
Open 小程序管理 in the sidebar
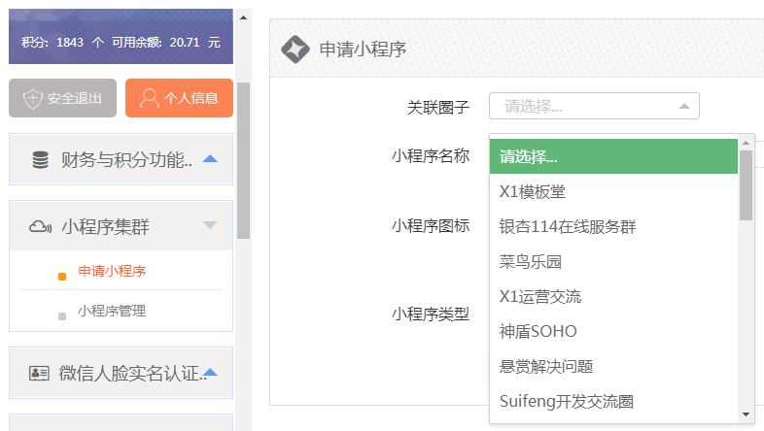(112, 311)
